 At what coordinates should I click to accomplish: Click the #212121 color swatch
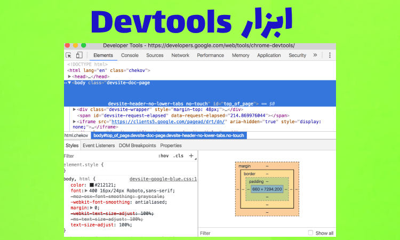click(92, 185)
